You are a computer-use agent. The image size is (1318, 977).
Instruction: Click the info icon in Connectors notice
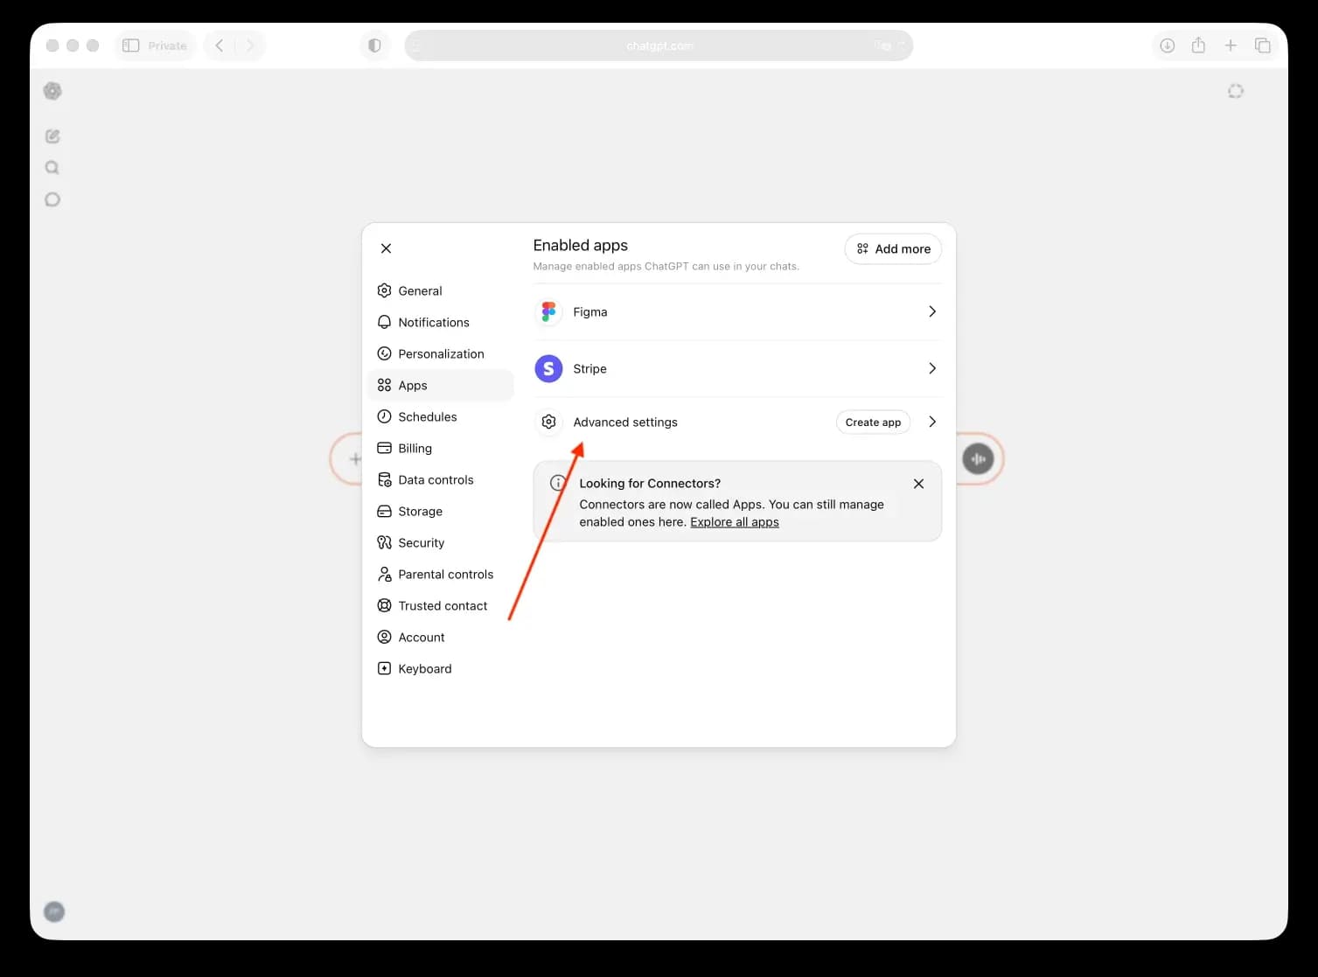pyautogui.click(x=557, y=483)
